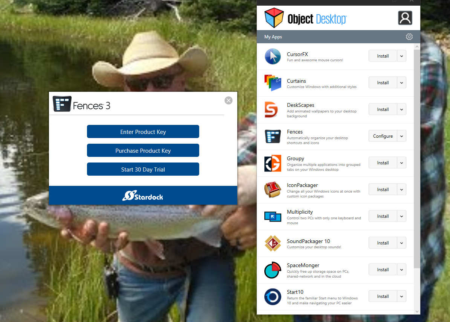The width and height of the screenshot is (450, 322).
Task: Close the Fences 3 dialog
Action: click(x=229, y=100)
